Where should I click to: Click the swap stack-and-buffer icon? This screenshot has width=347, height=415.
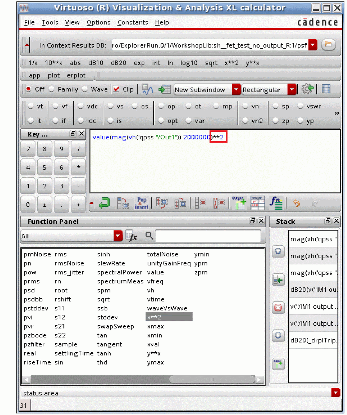180,203
